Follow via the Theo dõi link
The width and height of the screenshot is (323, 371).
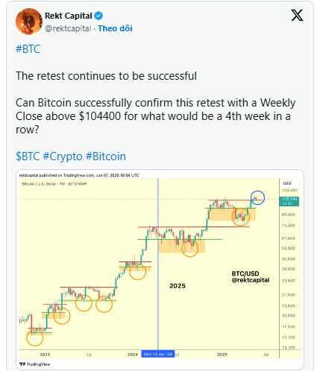coord(115,28)
